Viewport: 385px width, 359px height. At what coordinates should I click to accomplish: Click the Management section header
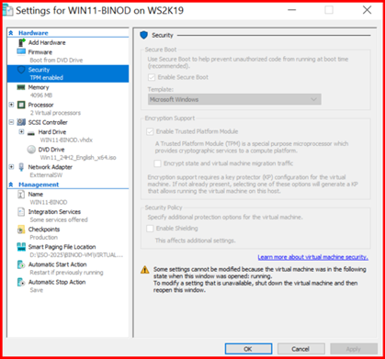coord(39,185)
